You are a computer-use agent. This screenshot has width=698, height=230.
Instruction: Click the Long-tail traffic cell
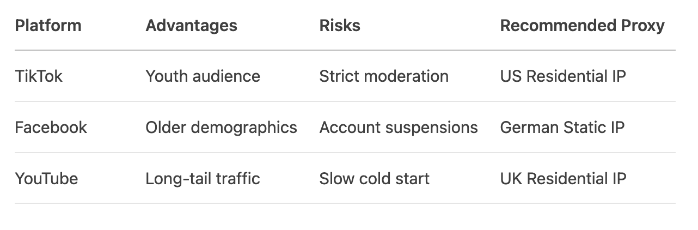203,179
